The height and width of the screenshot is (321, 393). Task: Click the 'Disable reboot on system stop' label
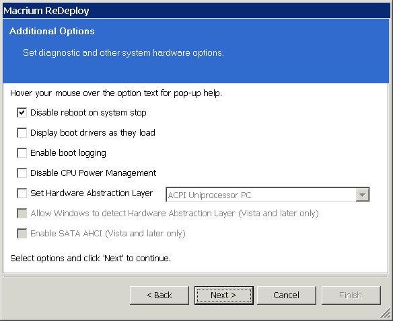[88, 113]
